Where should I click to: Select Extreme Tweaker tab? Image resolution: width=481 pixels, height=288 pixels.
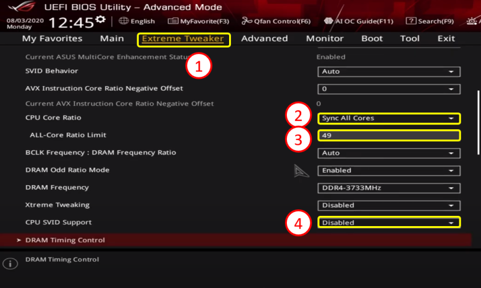[x=183, y=39]
